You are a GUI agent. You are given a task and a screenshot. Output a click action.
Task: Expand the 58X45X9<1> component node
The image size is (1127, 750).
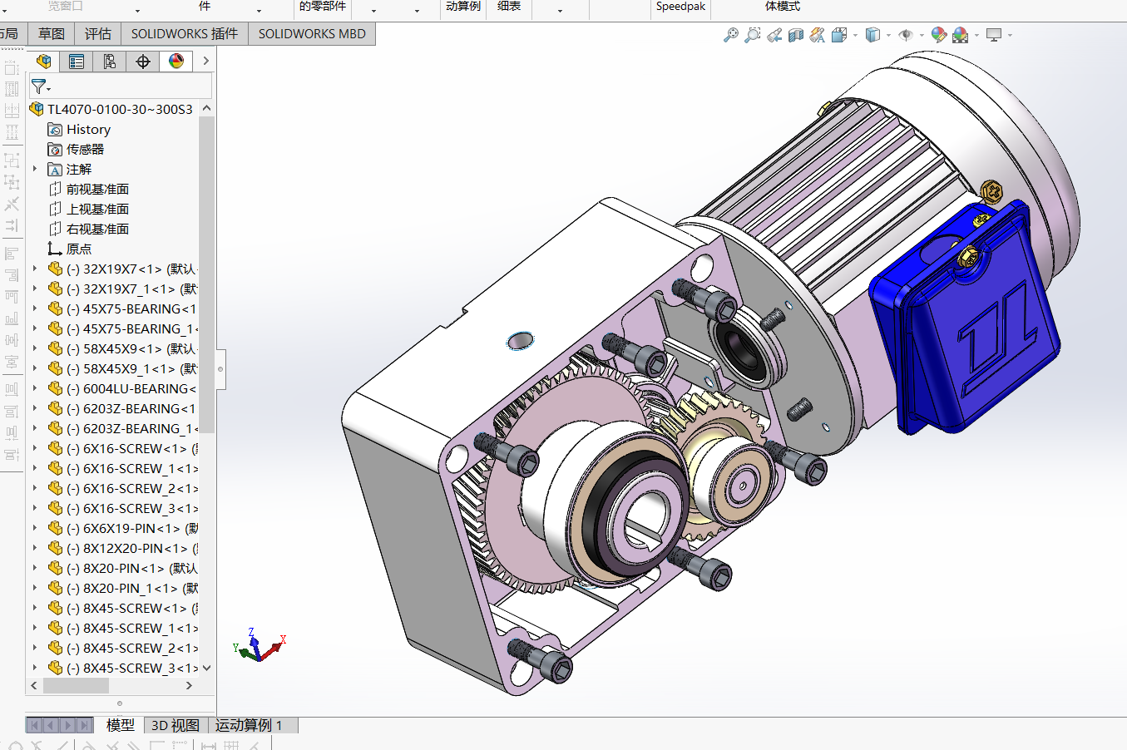tap(35, 349)
